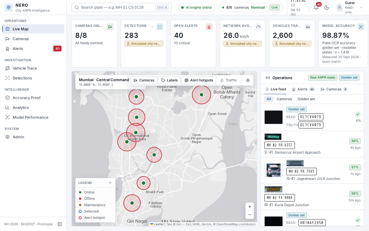The height and width of the screenshot is (231, 369).
Task: Click the locate-me crosshair on map
Action: click(x=248, y=80)
